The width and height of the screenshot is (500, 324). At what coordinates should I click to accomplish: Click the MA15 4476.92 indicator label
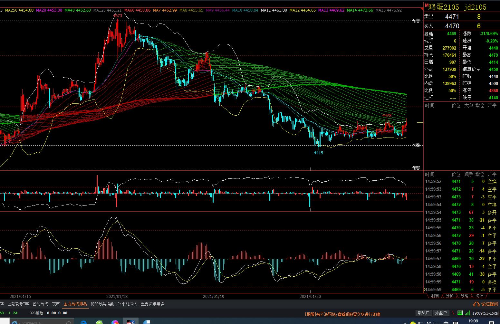(389, 10)
